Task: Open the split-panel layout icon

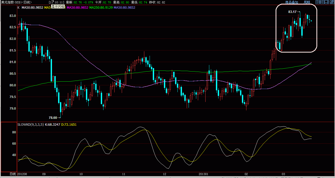Action: [x=327, y=2]
